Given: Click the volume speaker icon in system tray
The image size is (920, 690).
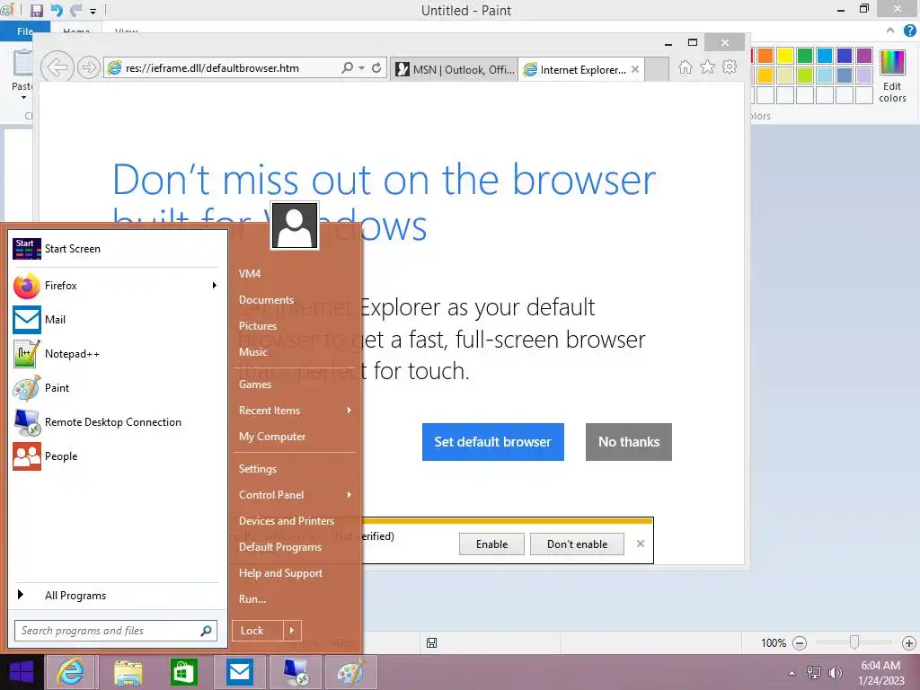Looking at the screenshot, I should pyautogui.click(x=835, y=672).
